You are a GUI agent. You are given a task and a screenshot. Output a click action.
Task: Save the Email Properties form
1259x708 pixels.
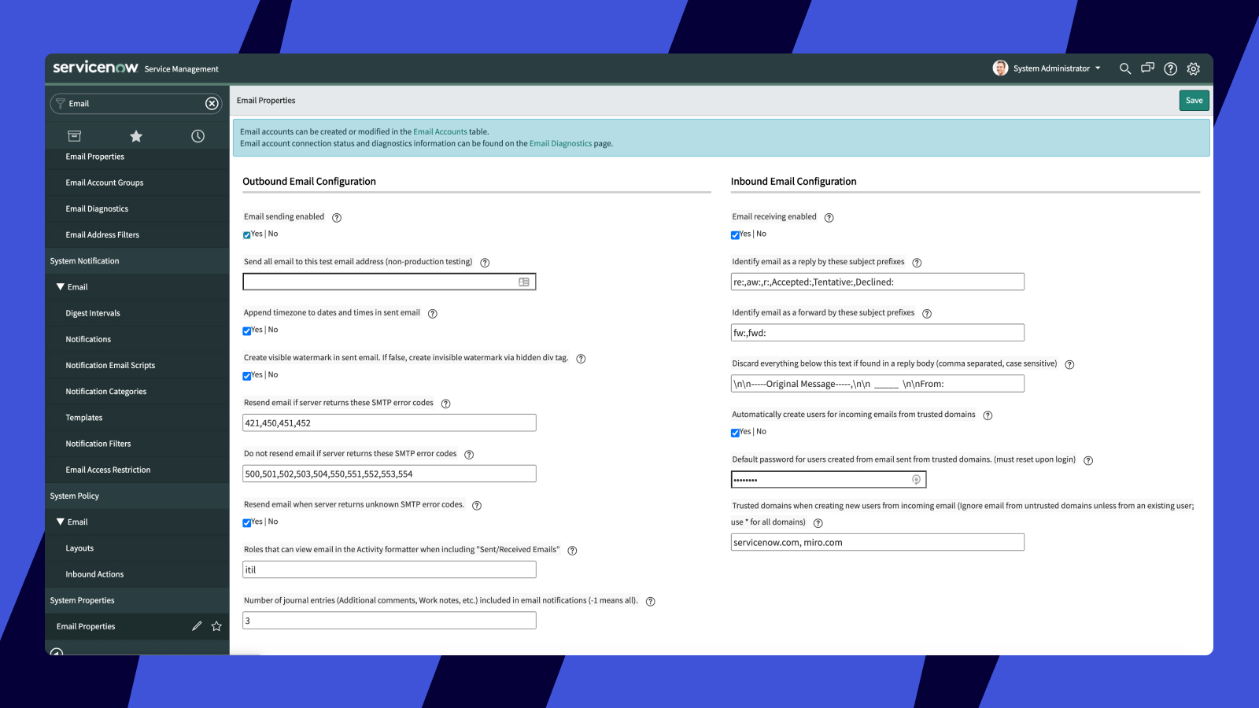(1194, 100)
